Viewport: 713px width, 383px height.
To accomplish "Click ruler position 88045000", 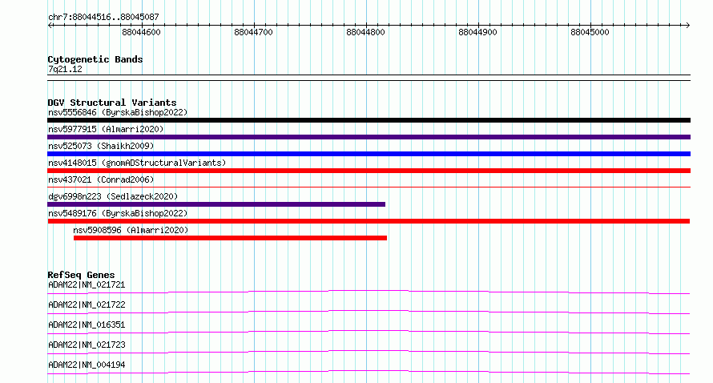I will click(x=590, y=32).
